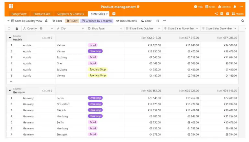Image resolution: width=249 pixels, height=142 pixels.
Task: Open the view switcher arrow before Sales by Country View
Action: tap(8, 21)
